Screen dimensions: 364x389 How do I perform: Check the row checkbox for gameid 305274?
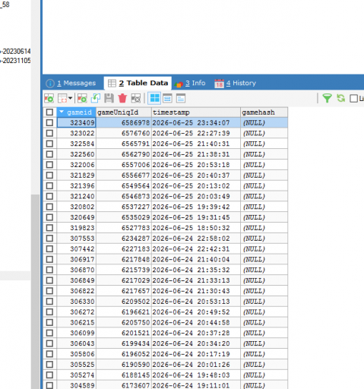[x=49, y=375]
